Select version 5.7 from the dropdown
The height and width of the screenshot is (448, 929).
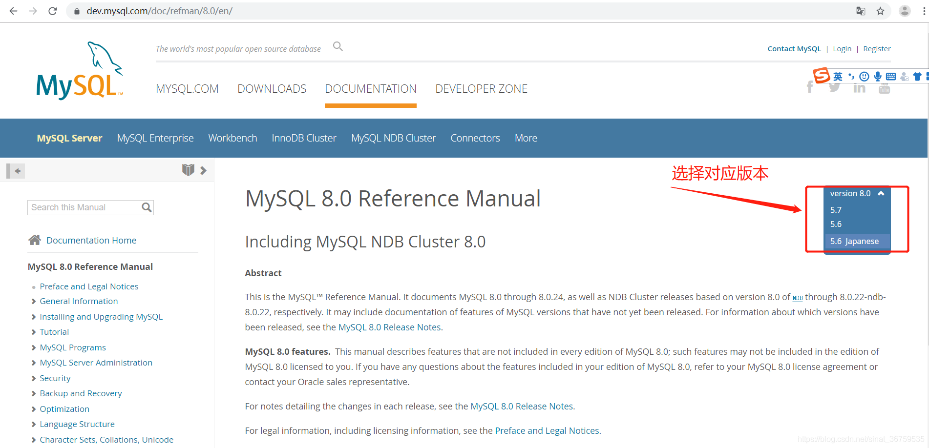[836, 210]
